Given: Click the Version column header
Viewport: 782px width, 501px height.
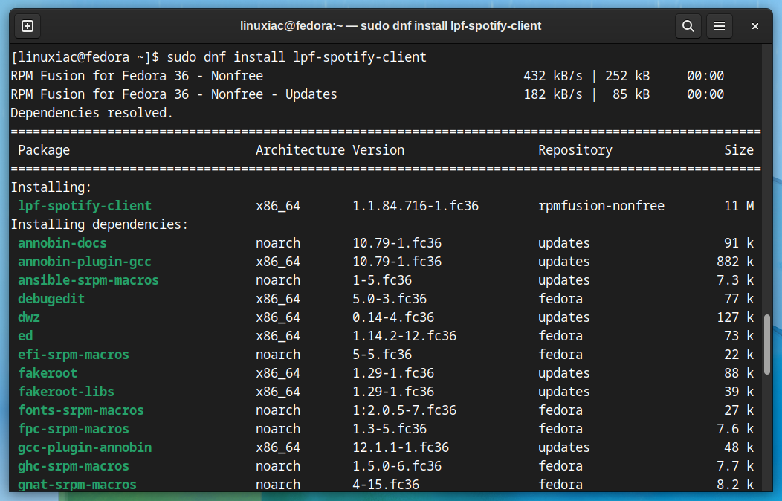Looking at the screenshot, I should pyautogui.click(x=378, y=151).
